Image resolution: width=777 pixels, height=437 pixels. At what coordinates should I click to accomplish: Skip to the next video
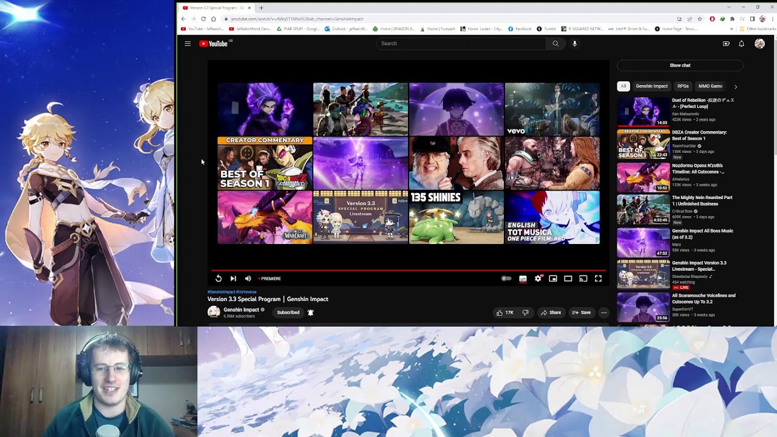tap(233, 279)
